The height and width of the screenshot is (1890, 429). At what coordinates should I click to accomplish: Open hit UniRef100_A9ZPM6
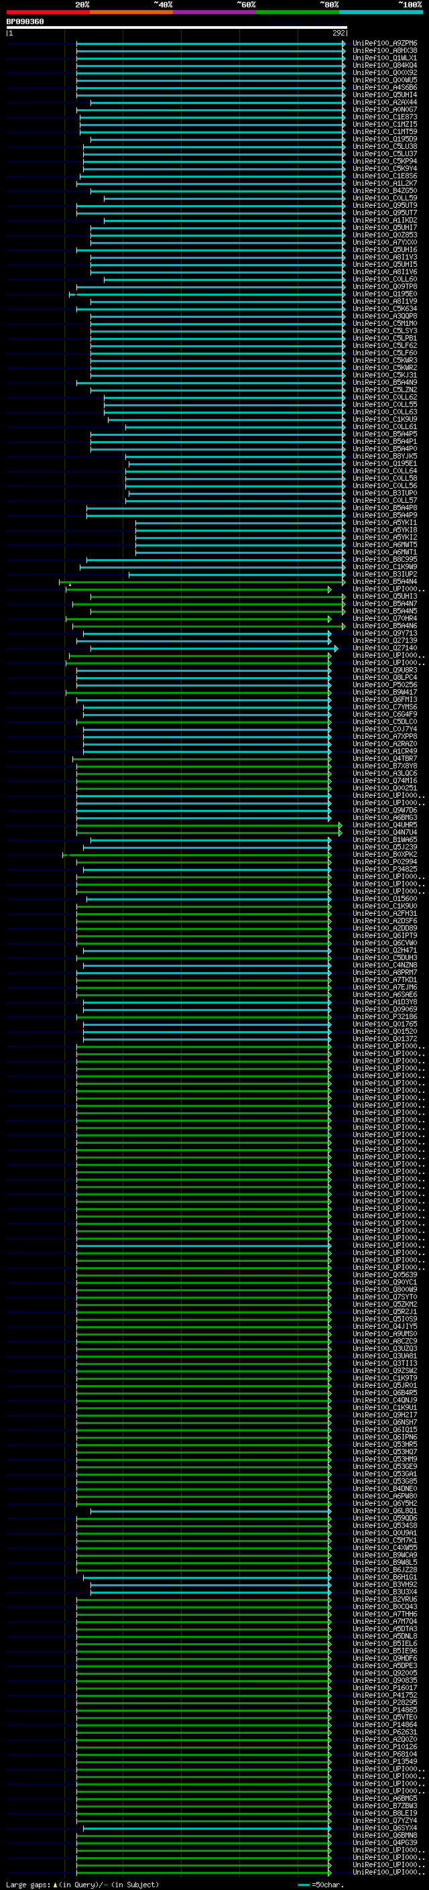(x=385, y=44)
